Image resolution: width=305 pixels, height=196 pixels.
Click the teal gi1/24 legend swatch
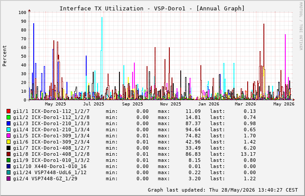point(8,172)
